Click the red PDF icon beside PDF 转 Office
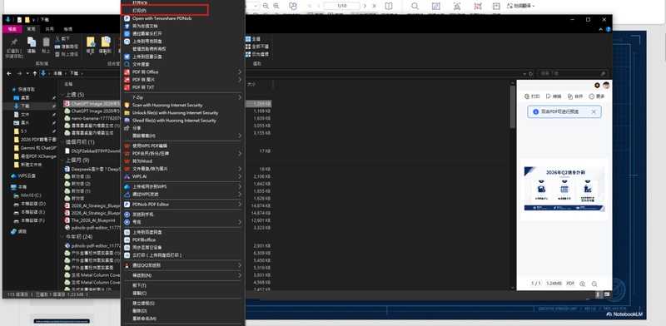Viewport: 666px width, 326px height. (x=127, y=72)
